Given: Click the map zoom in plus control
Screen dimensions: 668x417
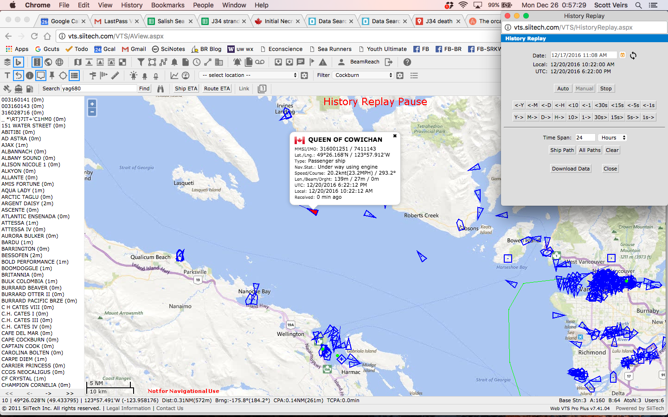Looking at the screenshot, I should [92, 104].
